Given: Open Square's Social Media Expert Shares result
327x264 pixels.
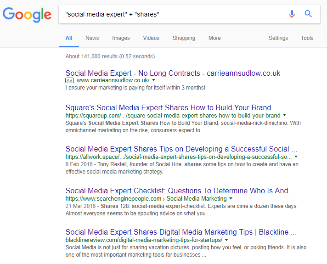Looking at the screenshot, I should (x=168, y=107).
